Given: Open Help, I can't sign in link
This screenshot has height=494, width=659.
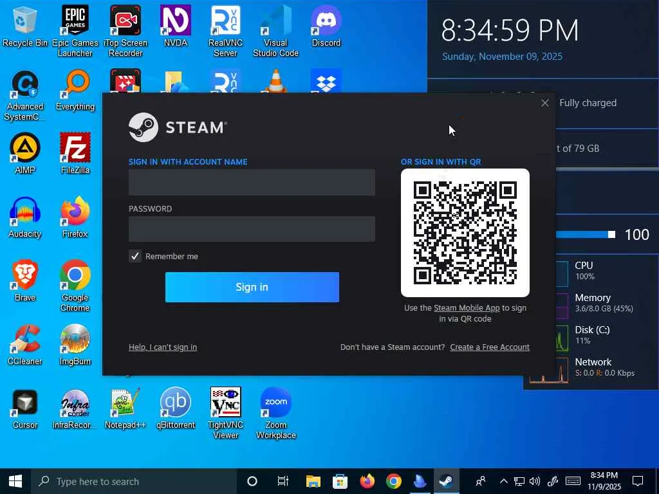Looking at the screenshot, I should click(x=163, y=347).
